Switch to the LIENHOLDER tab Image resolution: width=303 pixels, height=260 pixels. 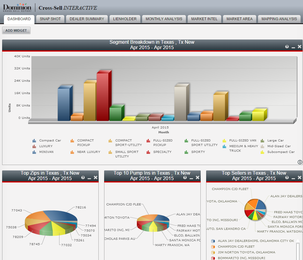125,19
